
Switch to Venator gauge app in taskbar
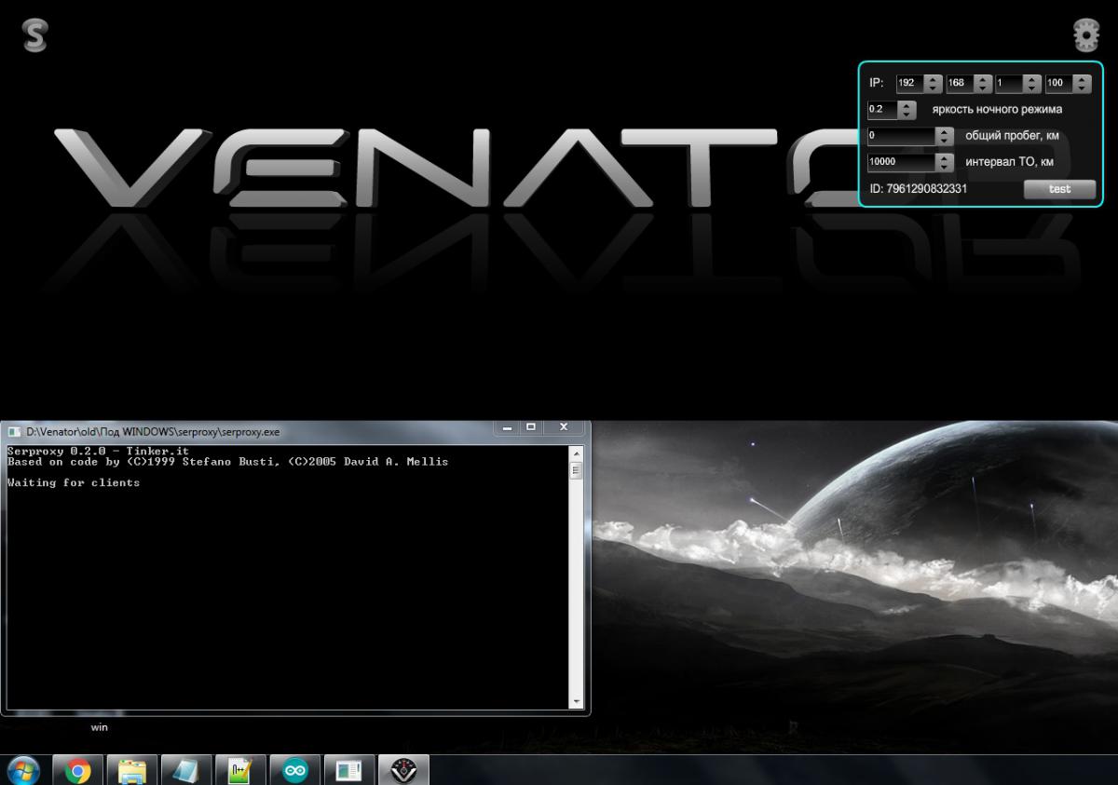[402, 770]
